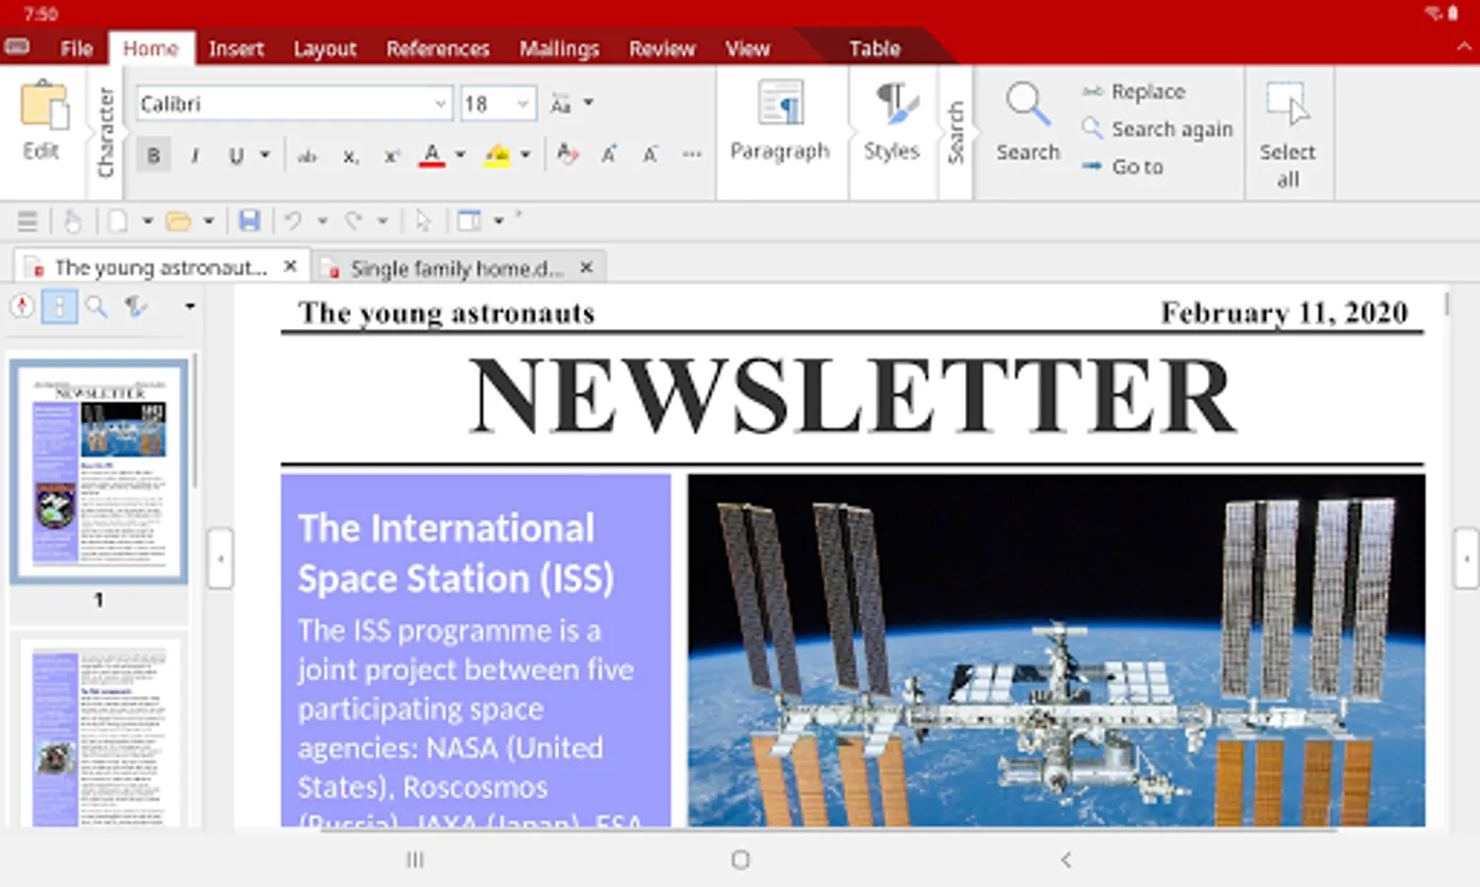This screenshot has width=1480, height=887.
Task: Apply the red font color swatch
Action: tap(432, 155)
